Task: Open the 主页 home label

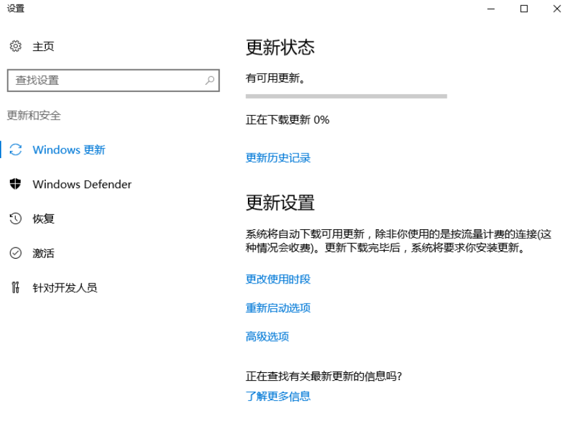Action: (43, 46)
